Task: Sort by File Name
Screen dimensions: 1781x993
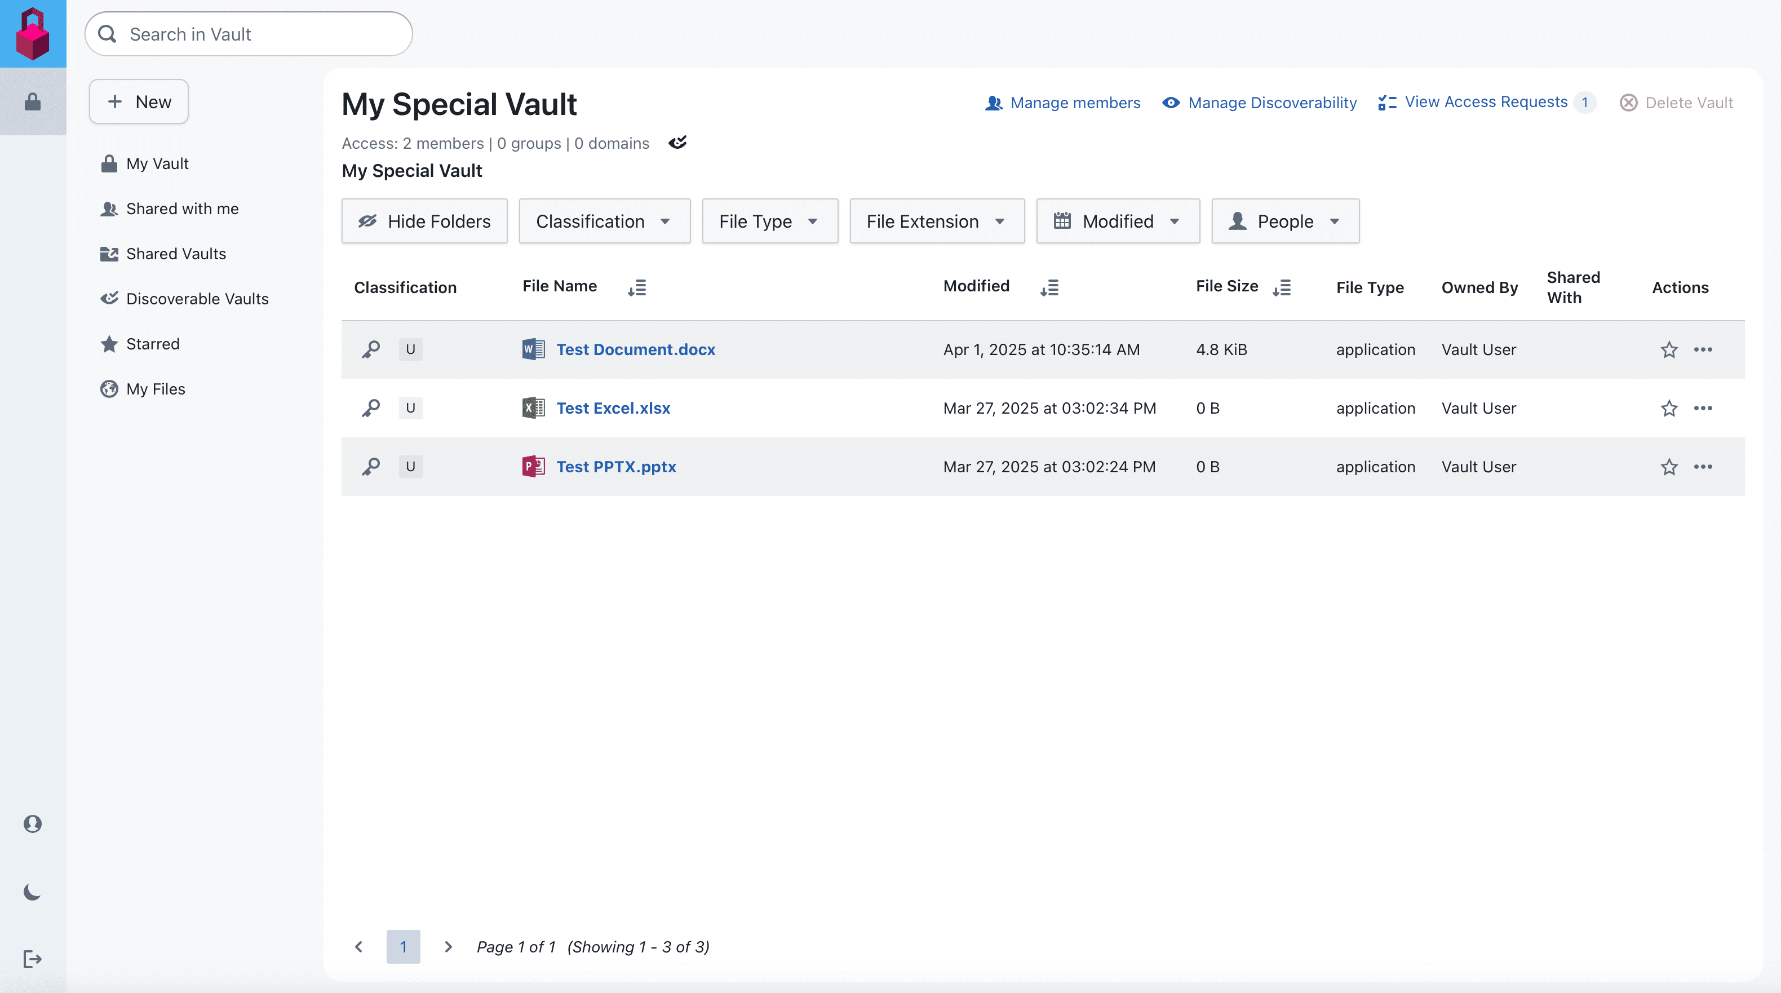Action: click(x=637, y=287)
